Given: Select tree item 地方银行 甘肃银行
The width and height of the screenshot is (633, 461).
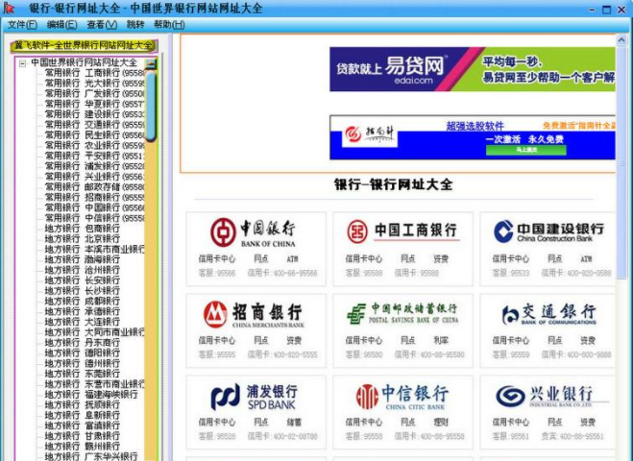Looking at the screenshot, I should (x=83, y=436).
